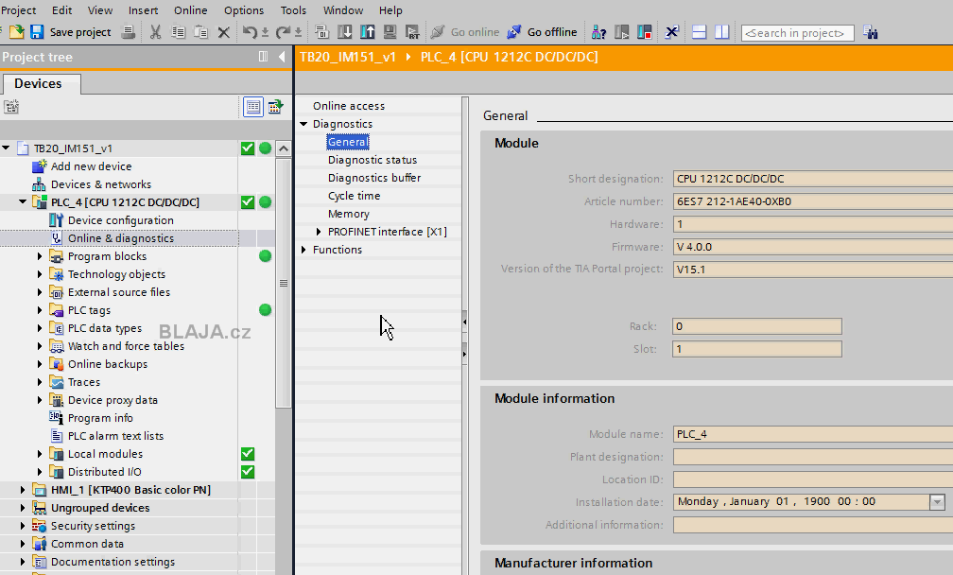
Task: Click the Project tree vertical scrollbar thumb
Action: point(284,283)
